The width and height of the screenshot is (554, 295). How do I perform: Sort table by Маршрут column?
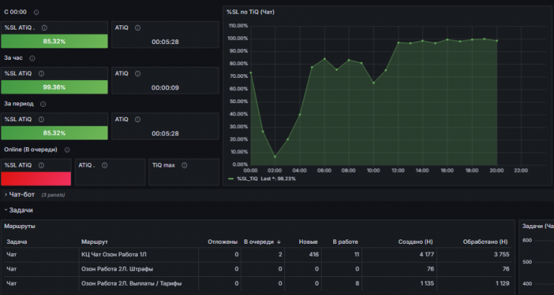coord(94,242)
